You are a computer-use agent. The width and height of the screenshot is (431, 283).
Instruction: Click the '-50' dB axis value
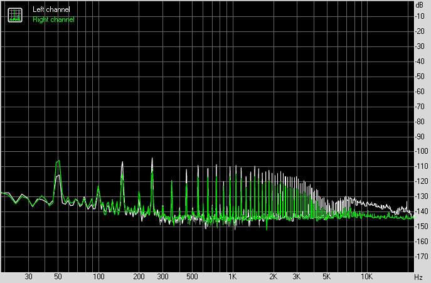[420, 76]
